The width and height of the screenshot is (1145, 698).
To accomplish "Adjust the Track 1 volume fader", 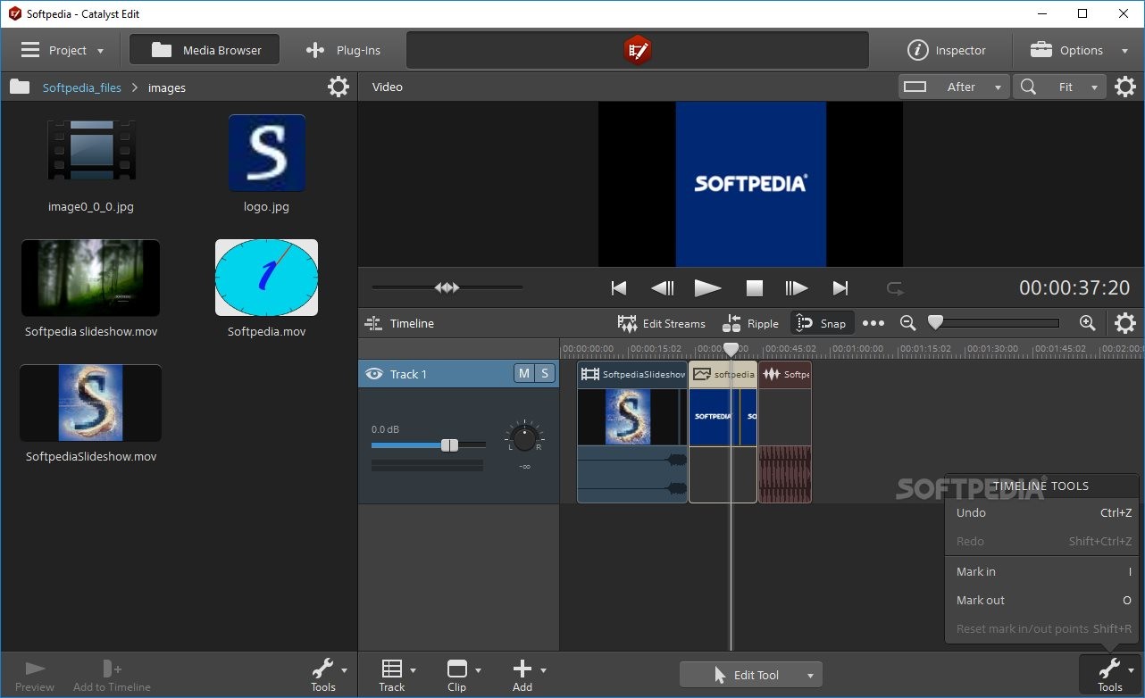I will tap(449, 445).
